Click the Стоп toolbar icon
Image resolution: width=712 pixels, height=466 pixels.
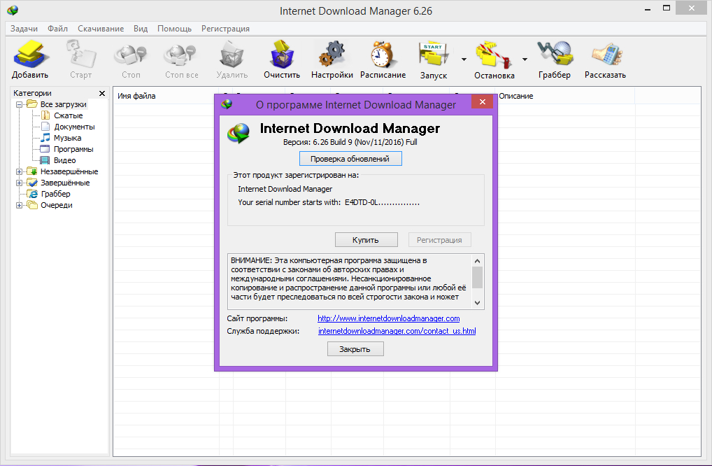point(131,54)
